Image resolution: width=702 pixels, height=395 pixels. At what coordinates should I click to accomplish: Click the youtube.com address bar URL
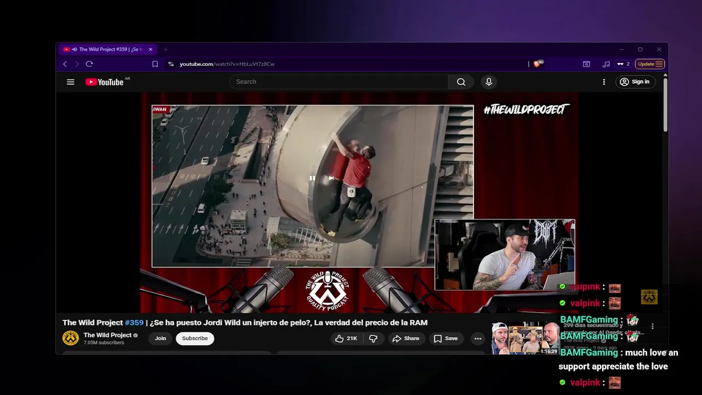(227, 64)
